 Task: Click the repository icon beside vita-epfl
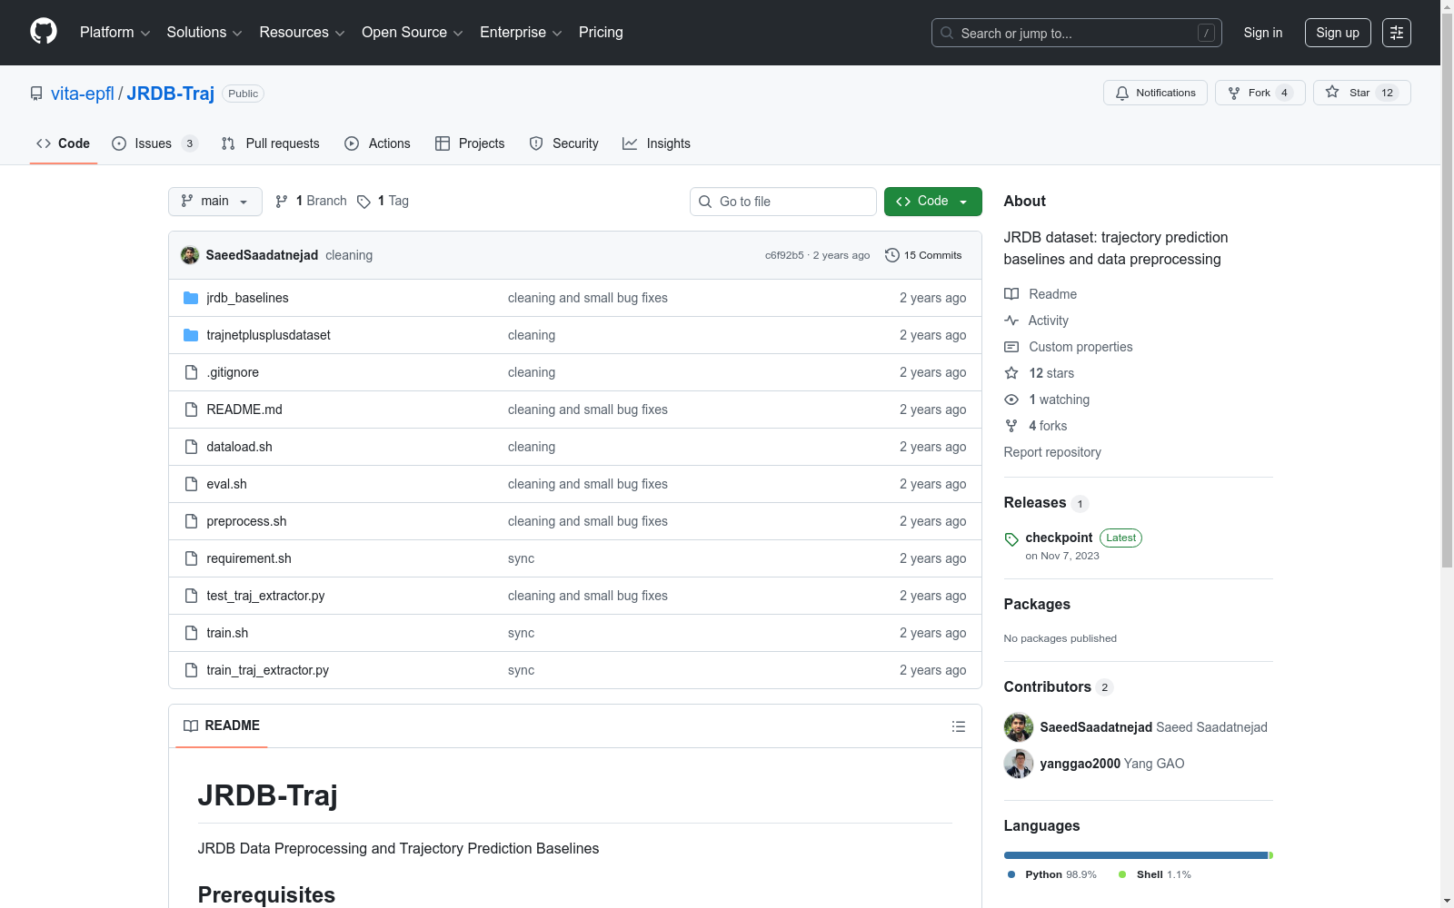[x=36, y=94]
